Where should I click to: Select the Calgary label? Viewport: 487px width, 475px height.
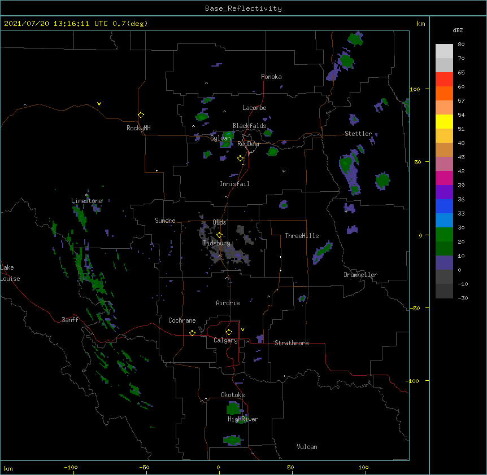coord(225,340)
